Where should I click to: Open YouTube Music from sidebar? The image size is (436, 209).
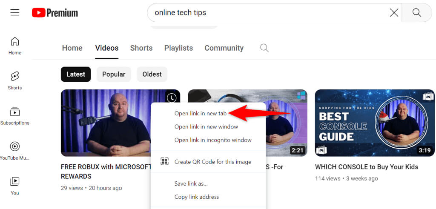click(x=15, y=151)
